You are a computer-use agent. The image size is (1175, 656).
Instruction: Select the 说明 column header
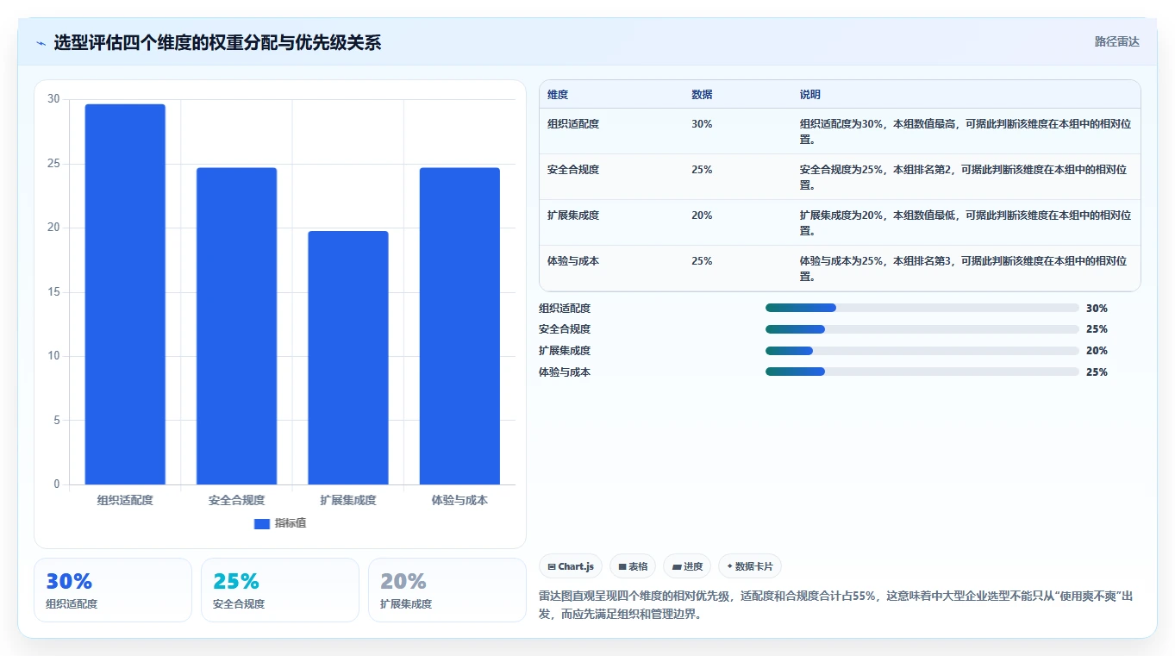point(810,95)
